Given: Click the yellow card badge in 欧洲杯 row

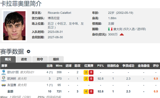Looking at the screenshot, I should [86, 78].
